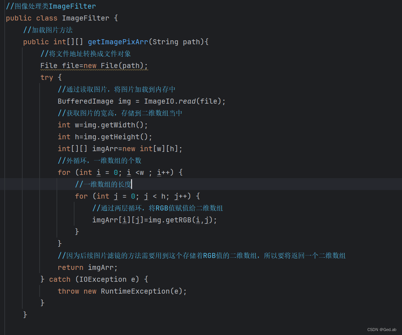402x335 pixels.
Task: Click the comment //将文件地址转换成文件对象
Action: 86,54
